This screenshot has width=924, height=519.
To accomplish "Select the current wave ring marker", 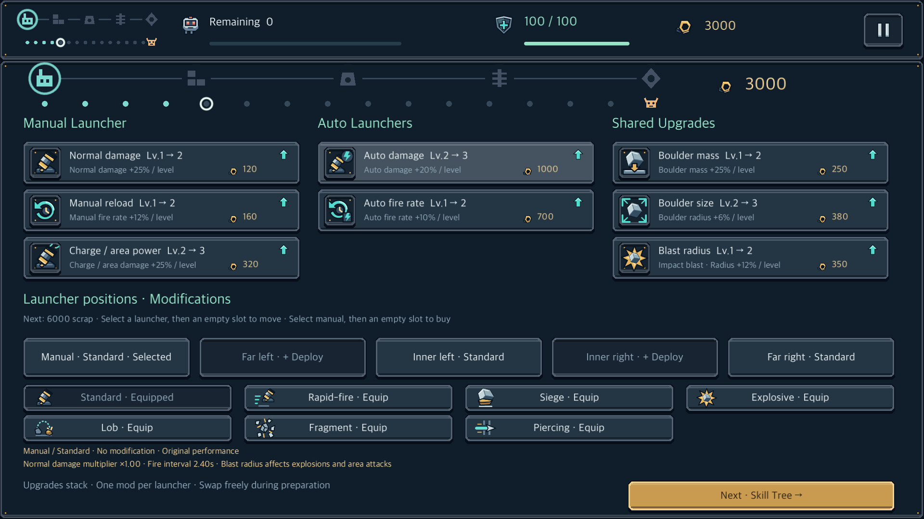I will [206, 104].
